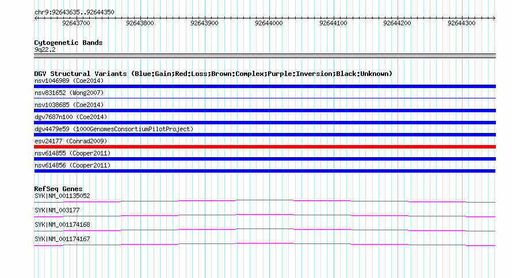
Task: Click the gray 9q22.2 cytogenetic band bar
Action: [x=265, y=56]
